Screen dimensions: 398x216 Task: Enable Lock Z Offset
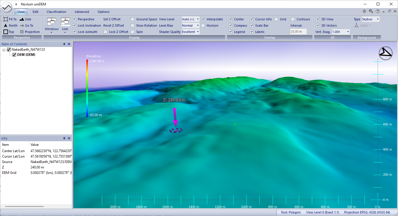coord(106,32)
